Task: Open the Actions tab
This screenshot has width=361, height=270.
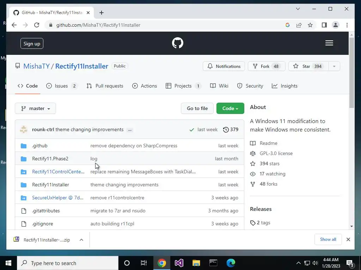Action: (x=145, y=86)
